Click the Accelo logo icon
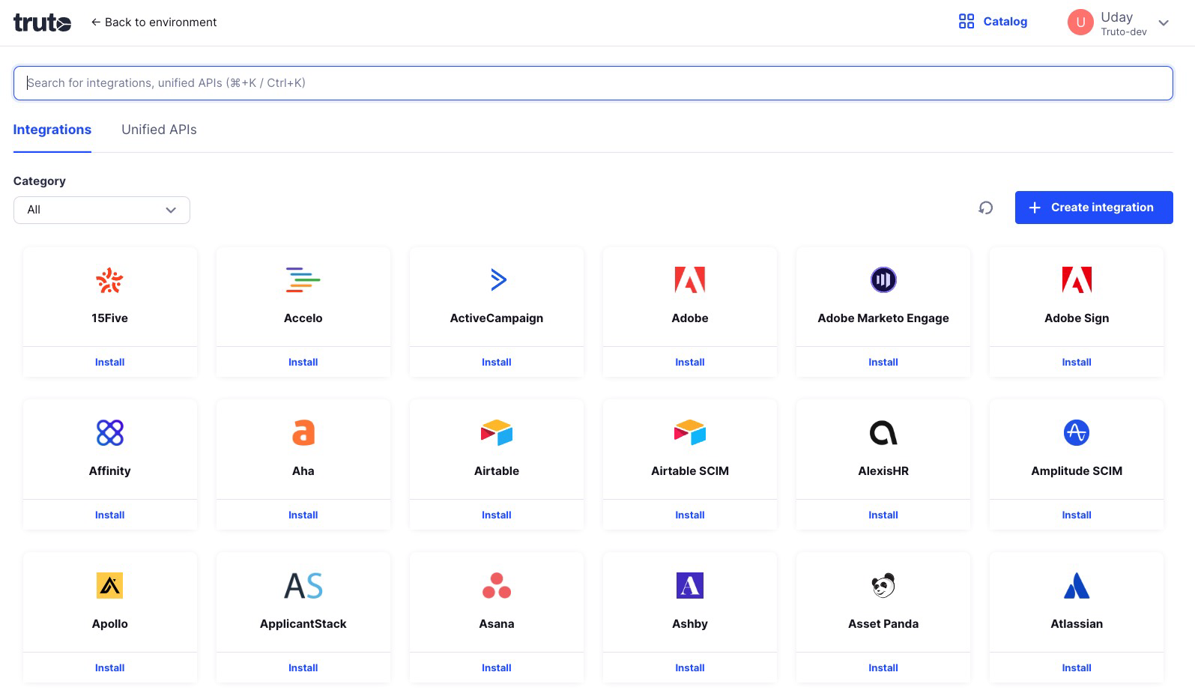This screenshot has height=696, width=1195. pyautogui.click(x=303, y=280)
